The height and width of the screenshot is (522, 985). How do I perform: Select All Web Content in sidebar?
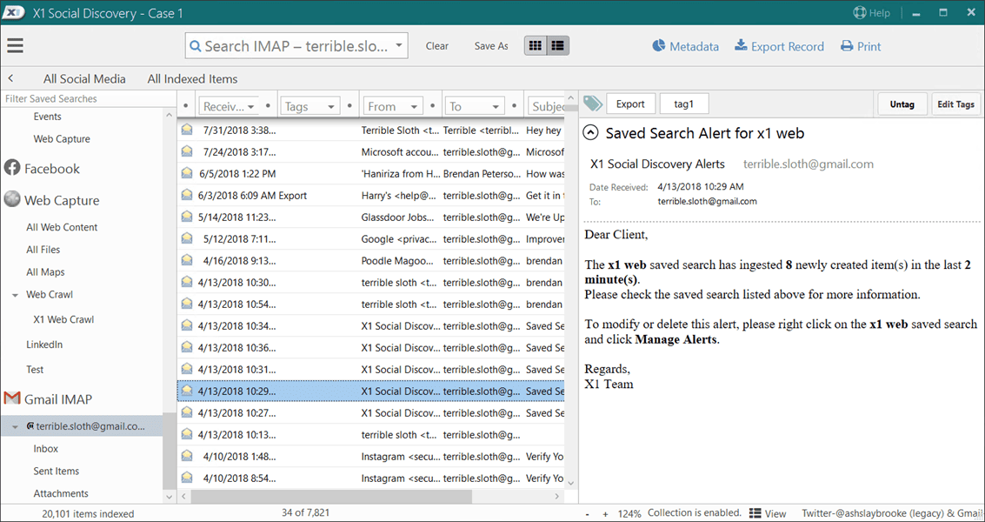pos(62,227)
